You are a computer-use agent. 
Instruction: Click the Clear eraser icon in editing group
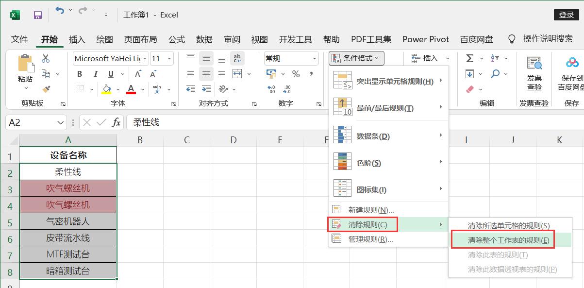(x=469, y=89)
